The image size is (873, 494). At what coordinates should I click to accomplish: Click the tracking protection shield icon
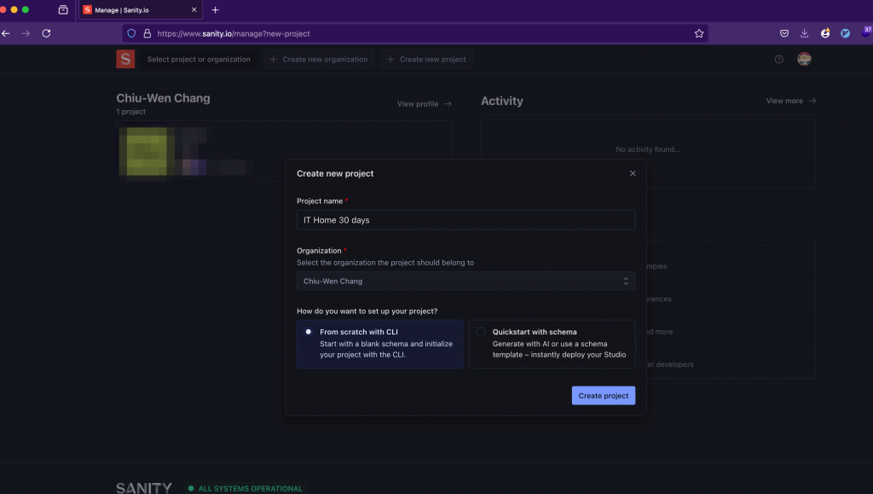pyautogui.click(x=131, y=33)
